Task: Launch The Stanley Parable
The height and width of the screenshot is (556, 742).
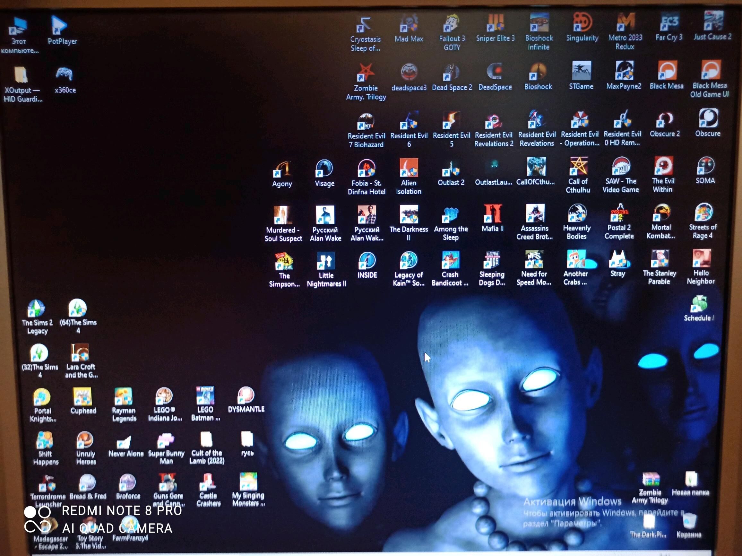Action: click(x=659, y=258)
